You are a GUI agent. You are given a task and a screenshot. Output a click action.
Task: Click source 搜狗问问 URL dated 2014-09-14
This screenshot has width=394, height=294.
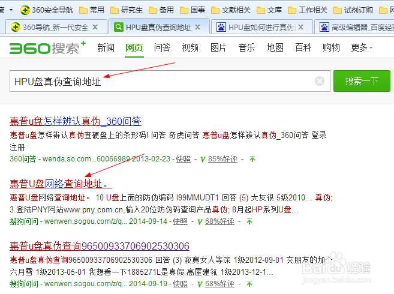pos(88,221)
